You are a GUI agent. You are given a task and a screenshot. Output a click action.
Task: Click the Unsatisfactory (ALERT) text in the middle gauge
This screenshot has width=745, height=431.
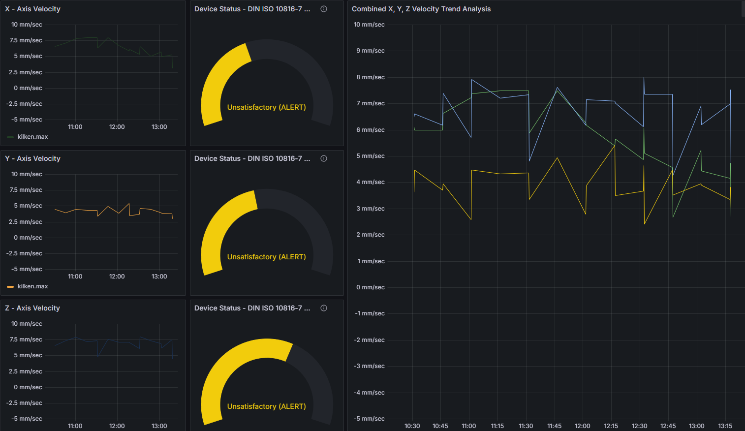point(266,257)
